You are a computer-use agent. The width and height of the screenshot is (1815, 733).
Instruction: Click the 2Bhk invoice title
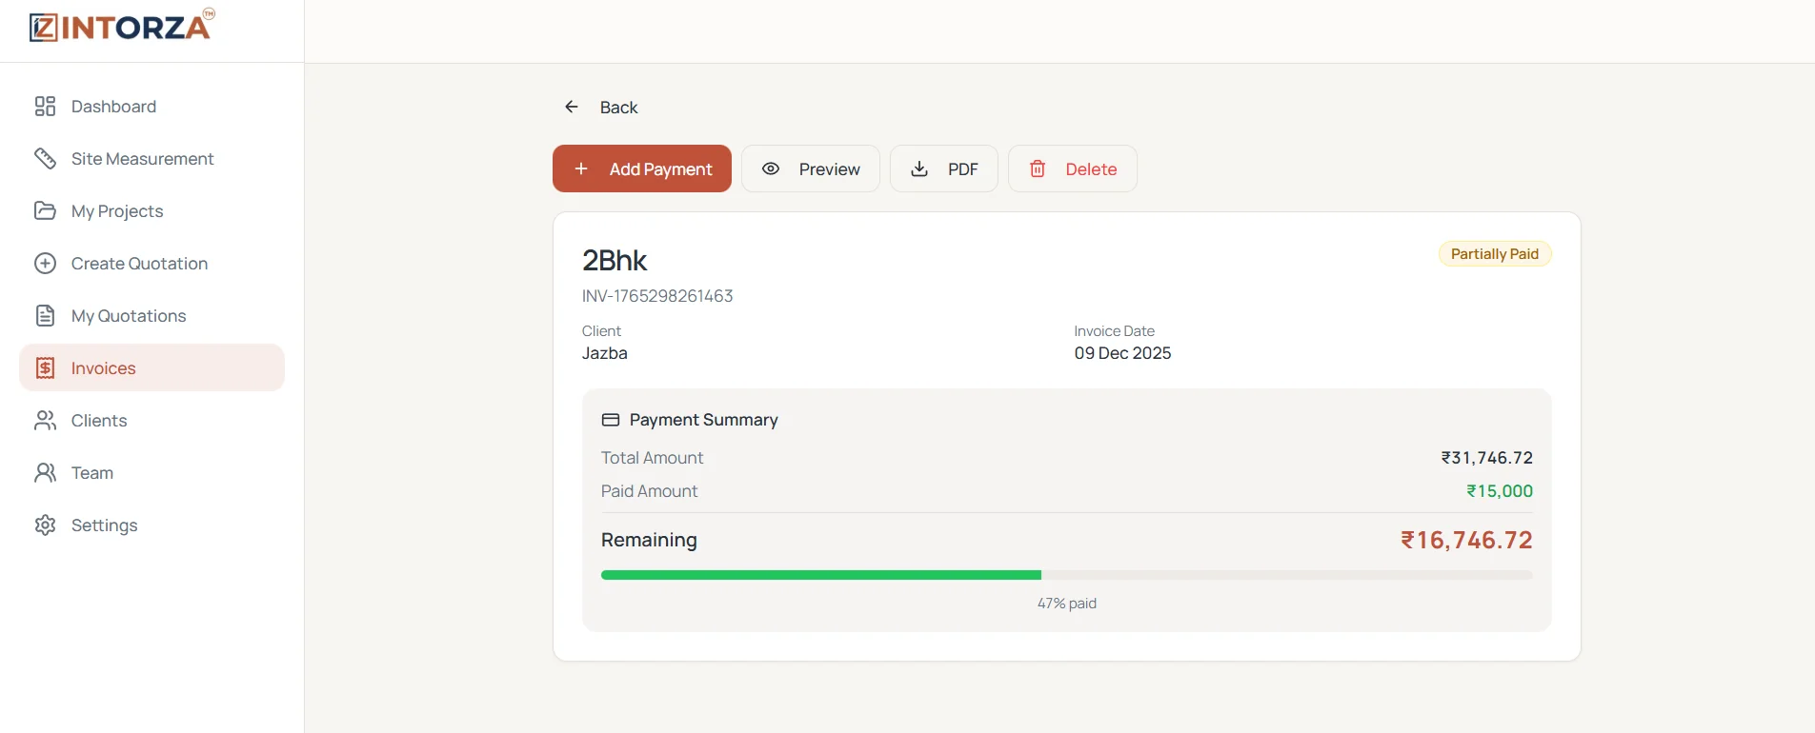click(x=615, y=260)
